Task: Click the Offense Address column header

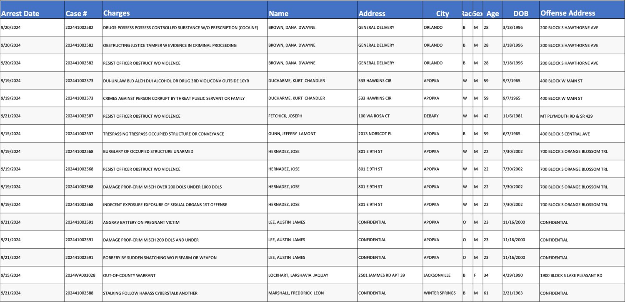Action: tap(582, 10)
